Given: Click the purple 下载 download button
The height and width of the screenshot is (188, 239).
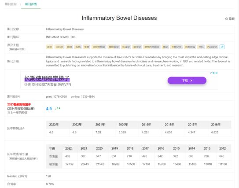Looking at the screenshot, I should (x=187, y=81).
